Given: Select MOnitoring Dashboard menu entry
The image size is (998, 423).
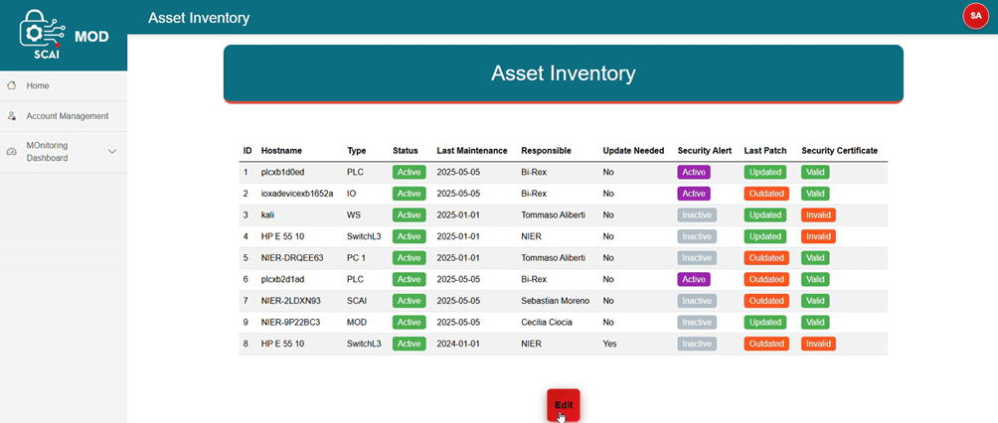Looking at the screenshot, I should [64, 151].
